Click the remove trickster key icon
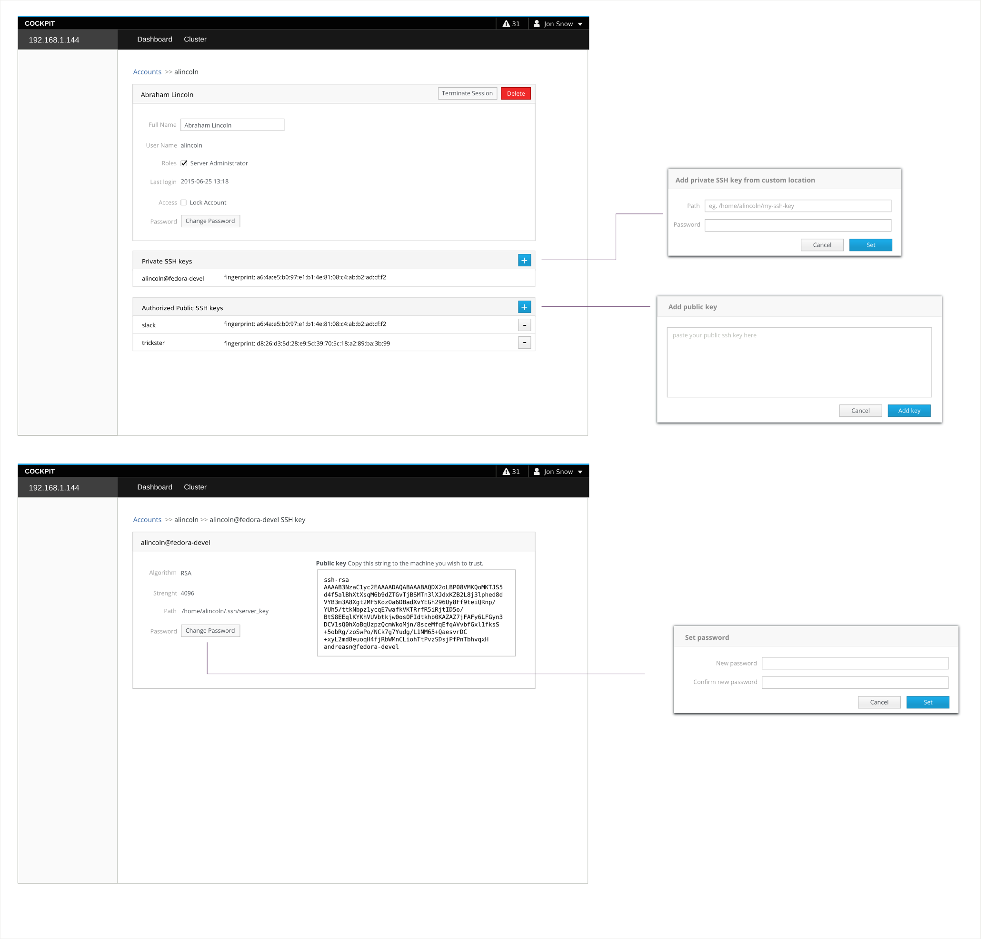This screenshot has width=987, height=939. (x=523, y=342)
